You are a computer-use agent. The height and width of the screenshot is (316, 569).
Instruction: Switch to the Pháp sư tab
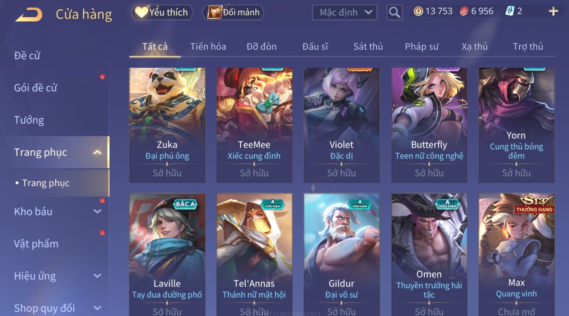[421, 46]
